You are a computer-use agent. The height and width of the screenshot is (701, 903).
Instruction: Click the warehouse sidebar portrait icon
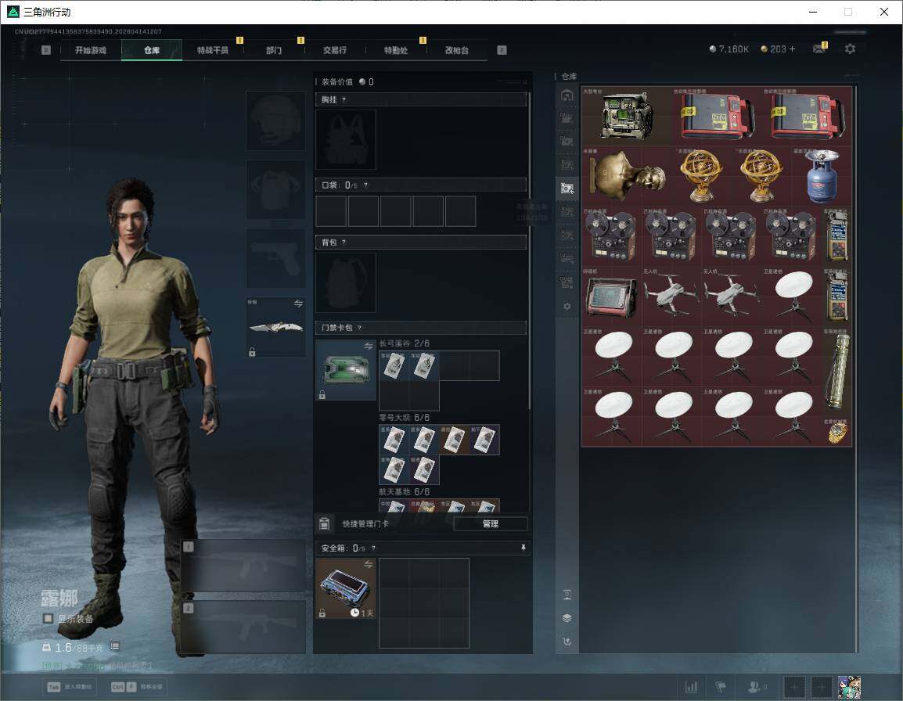(567, 595)
